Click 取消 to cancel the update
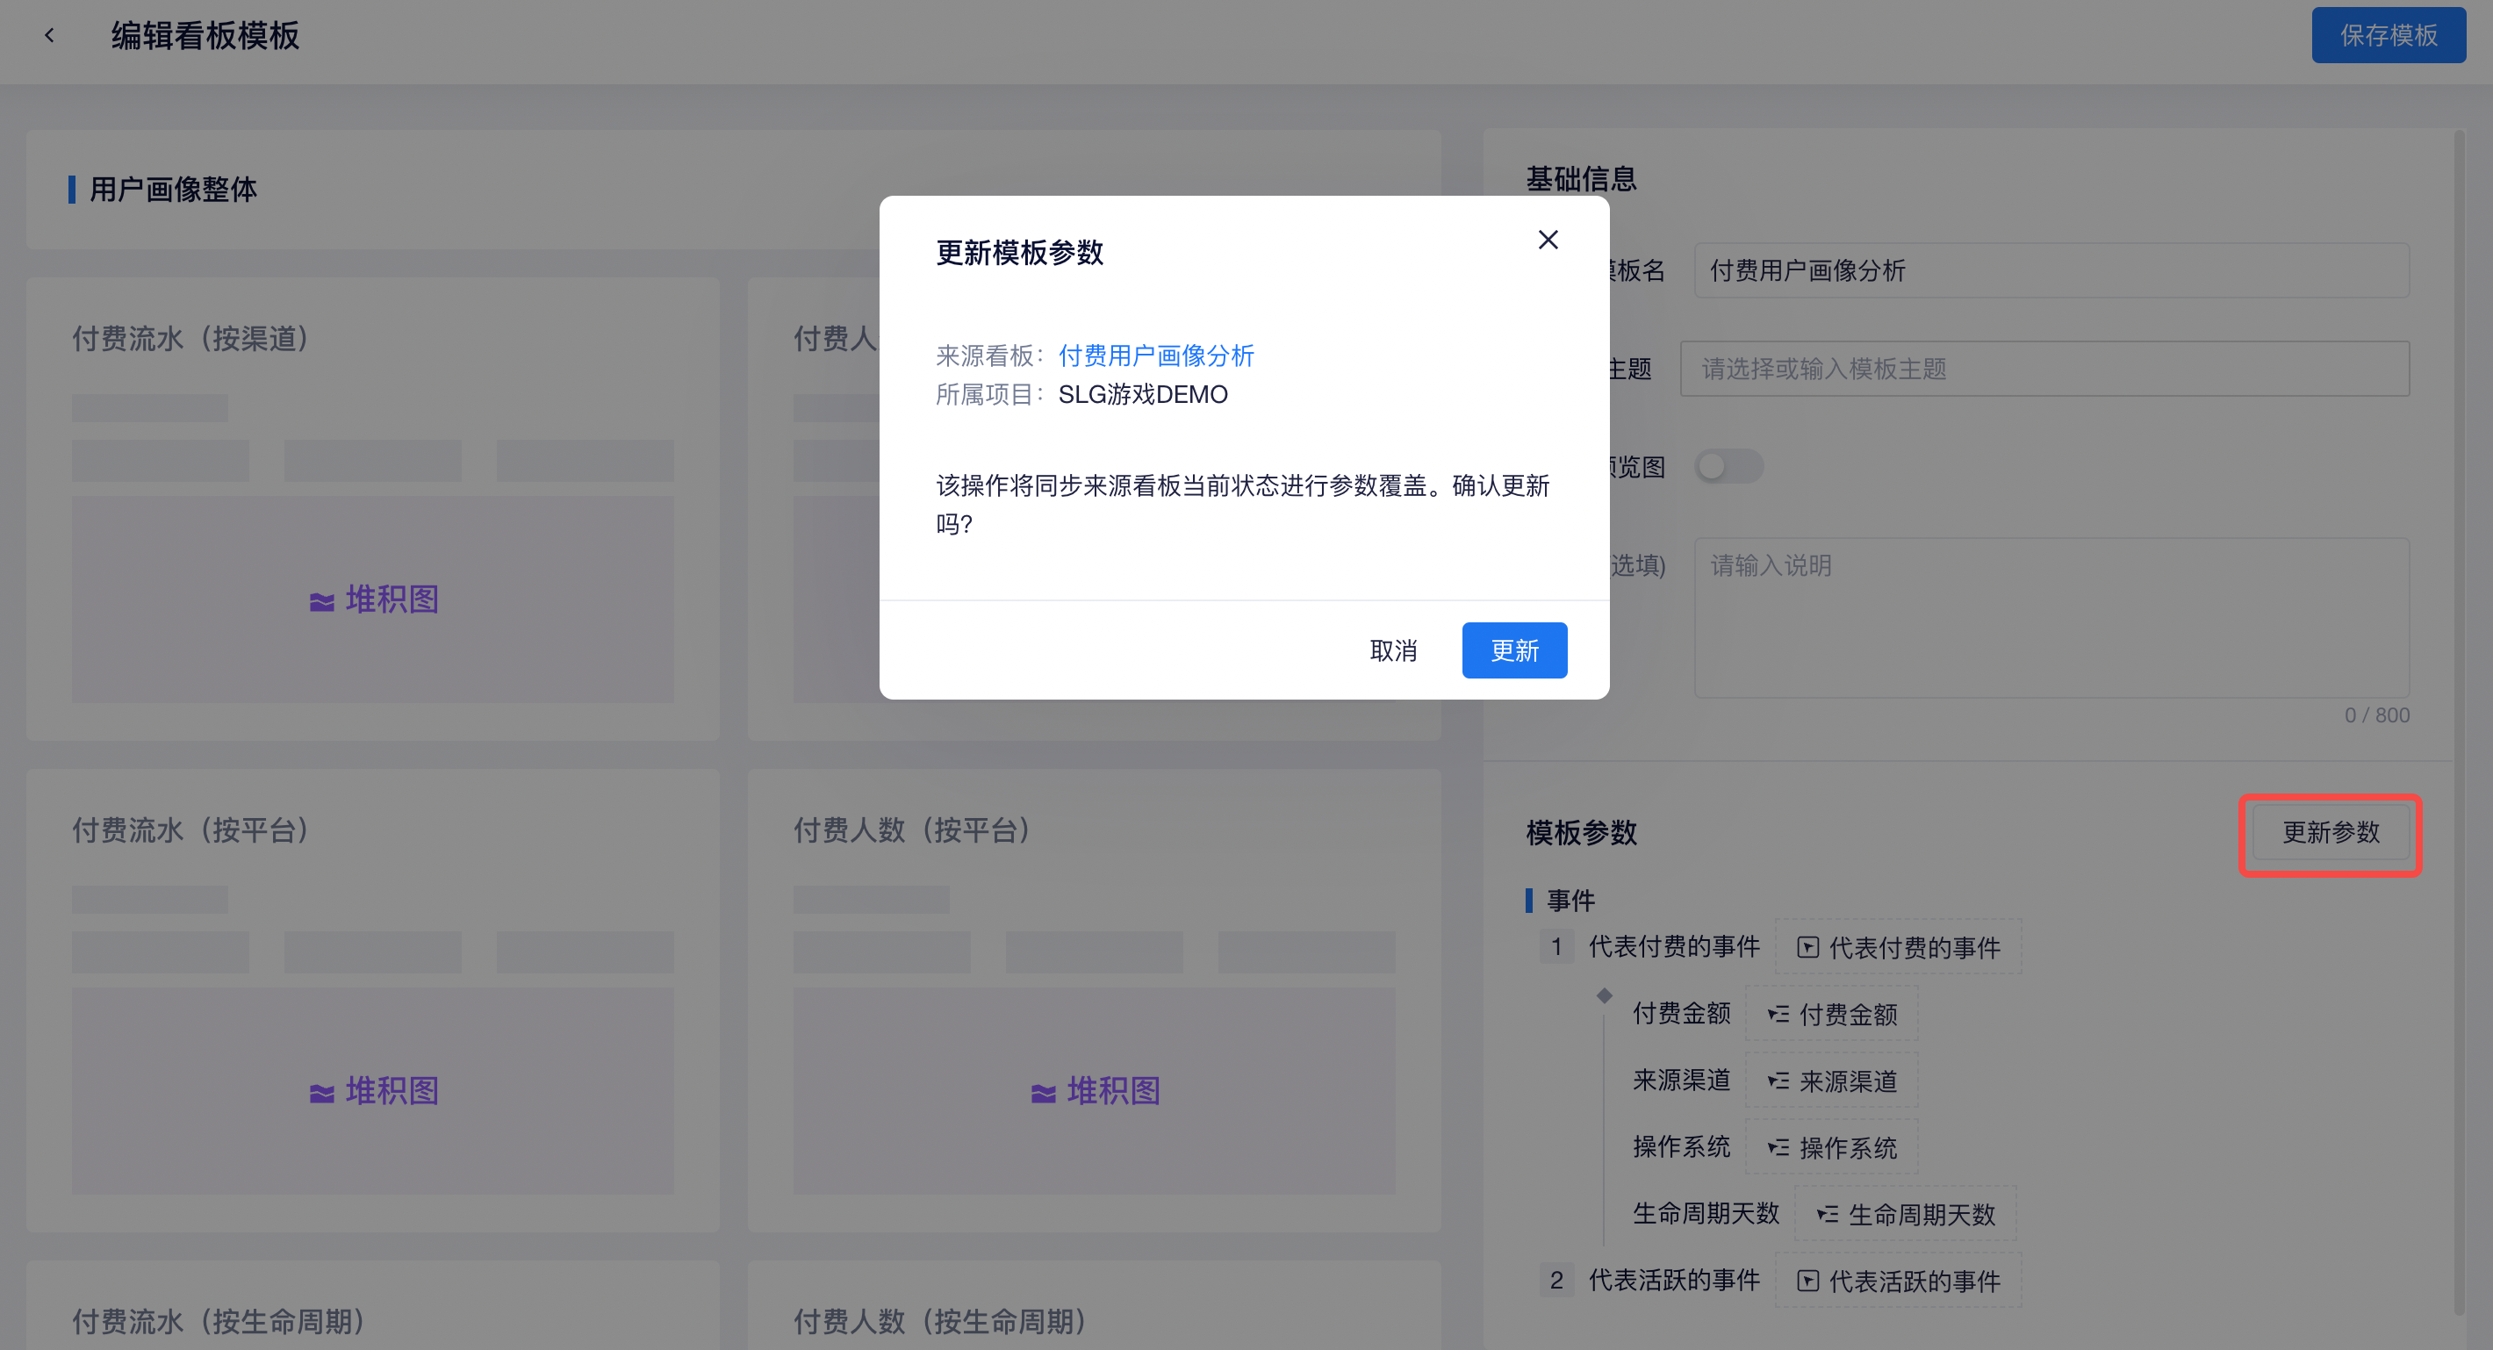 pos(1392,650)
